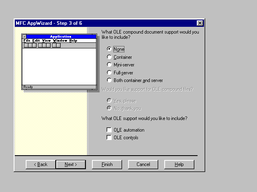Toggle the OLE controls checkbox

click(x=109, y=138)
